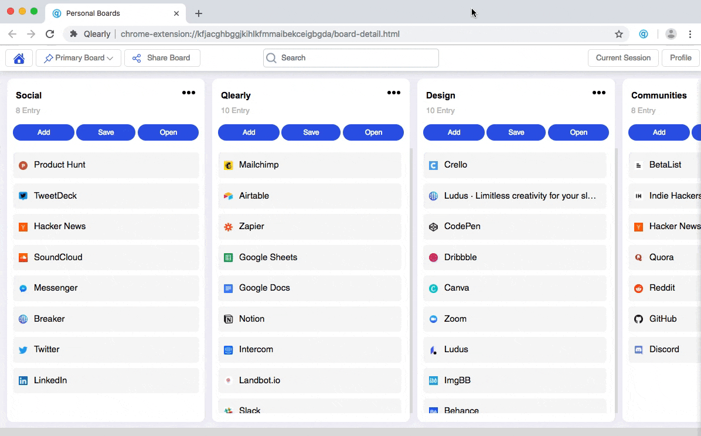Viewport: 701px width, 436px height.
Task: Click the Canva favicon
Action: 434,288
